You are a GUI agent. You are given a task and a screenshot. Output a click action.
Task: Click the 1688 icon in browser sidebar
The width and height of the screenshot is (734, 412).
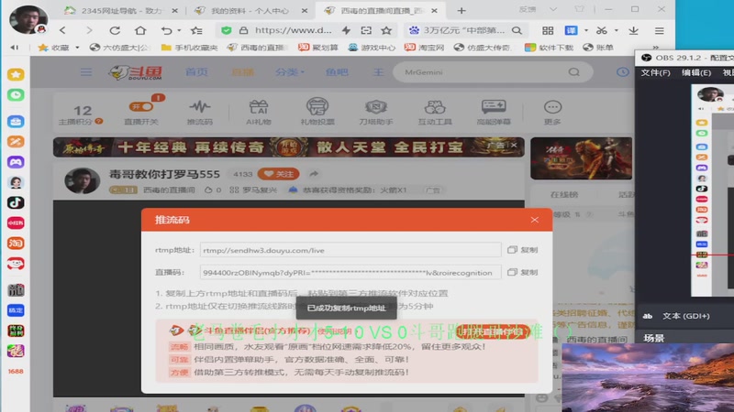click(x=16, y=372)
